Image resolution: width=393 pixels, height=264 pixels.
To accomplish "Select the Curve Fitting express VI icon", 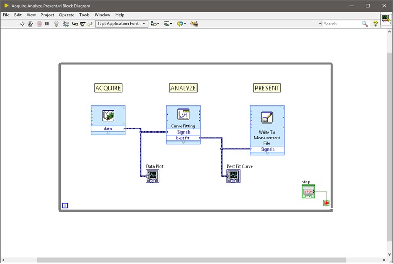I will point(183,115).
